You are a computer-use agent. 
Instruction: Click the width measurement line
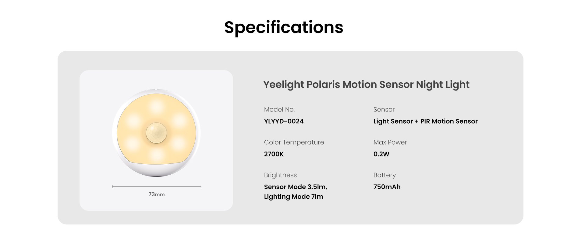[x=156, y=186]
